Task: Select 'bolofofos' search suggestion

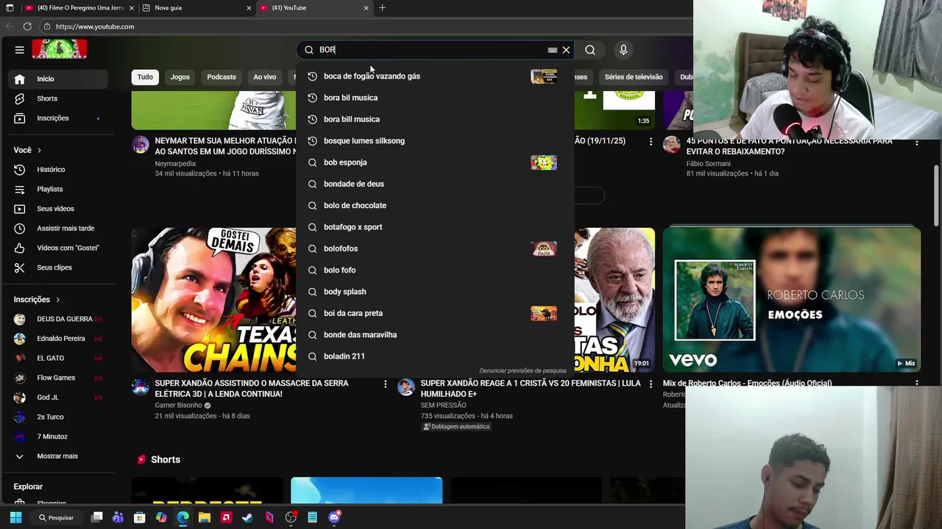Action: tap(434, 248)
